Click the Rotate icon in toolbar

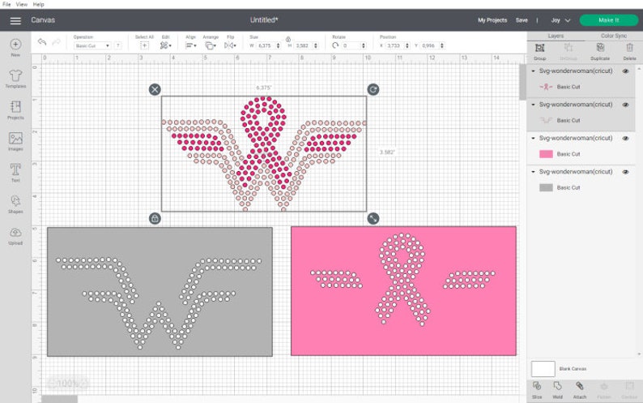(335, 45)
